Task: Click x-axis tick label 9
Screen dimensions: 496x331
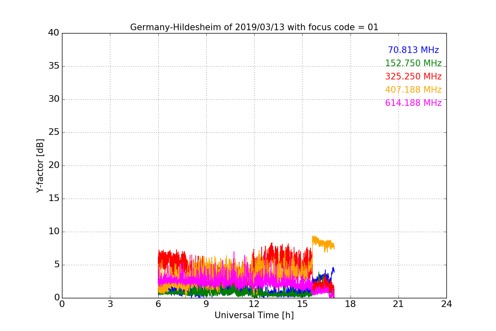Action: pyautogui.click(x=206, y=304)
